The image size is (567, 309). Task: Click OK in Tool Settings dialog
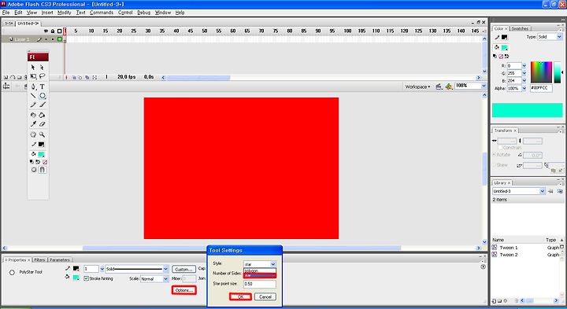click(240, 296)
